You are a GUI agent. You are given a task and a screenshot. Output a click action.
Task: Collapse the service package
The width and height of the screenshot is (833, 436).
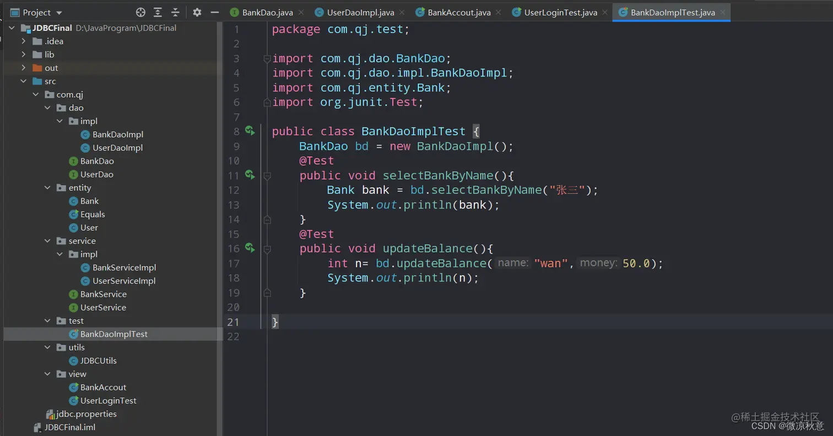[x=47, y=241]
